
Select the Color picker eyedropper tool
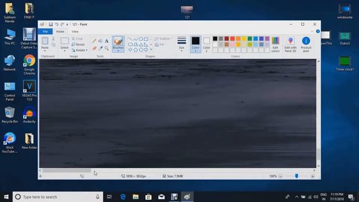(100, 48)
